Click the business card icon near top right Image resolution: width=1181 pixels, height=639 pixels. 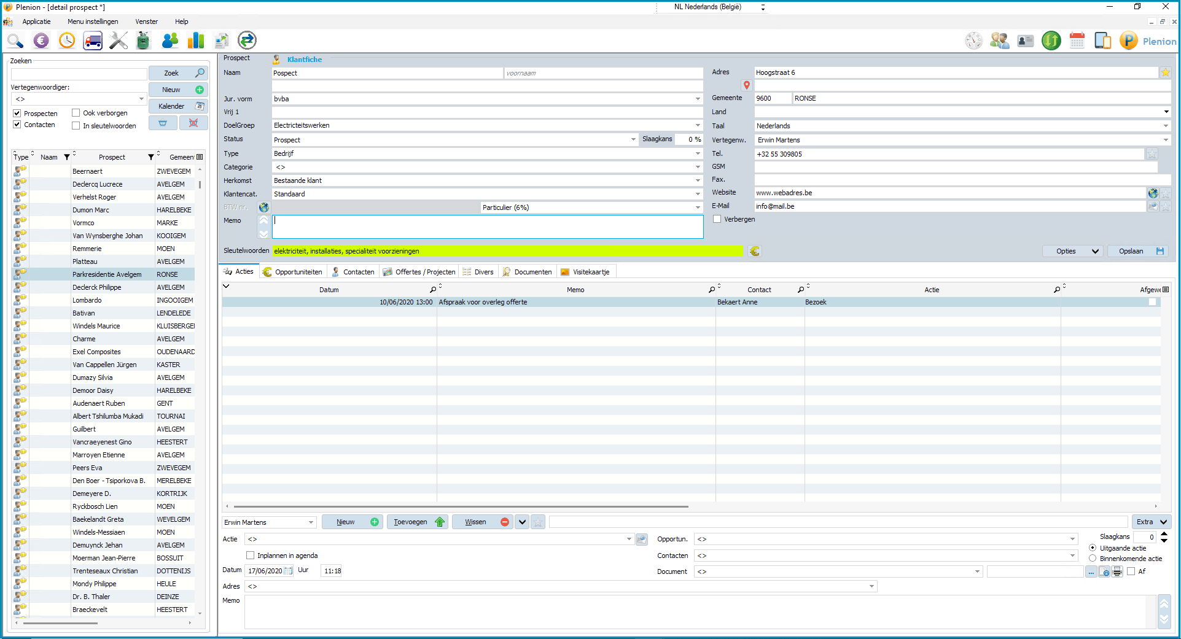click(x=1025, y=41)
